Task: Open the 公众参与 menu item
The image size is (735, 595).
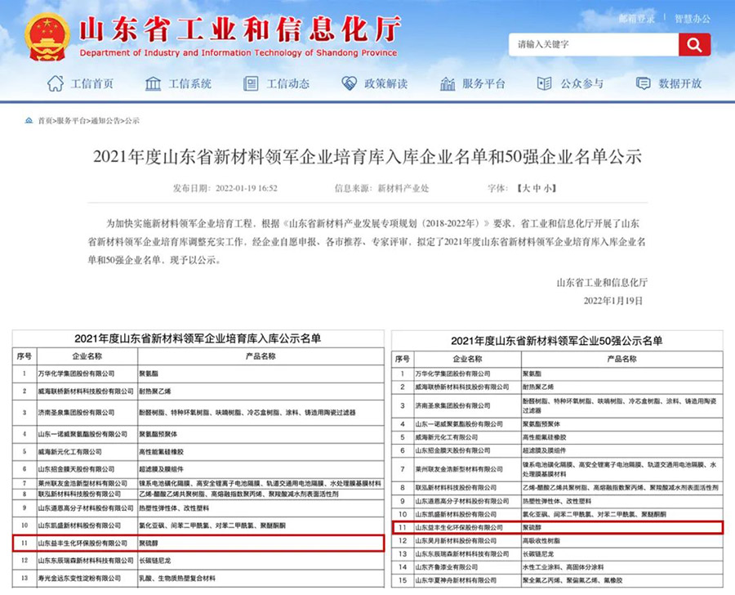Action: (x=581, y=83)
